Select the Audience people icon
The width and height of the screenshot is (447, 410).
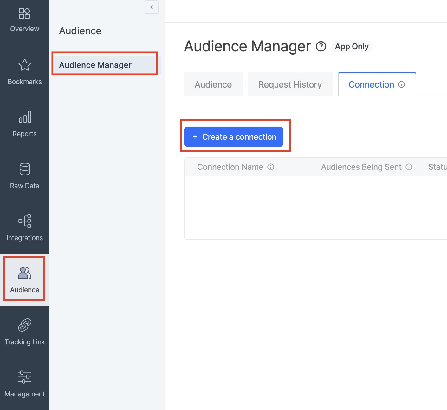pyautogui.click(x=24, y=273)
